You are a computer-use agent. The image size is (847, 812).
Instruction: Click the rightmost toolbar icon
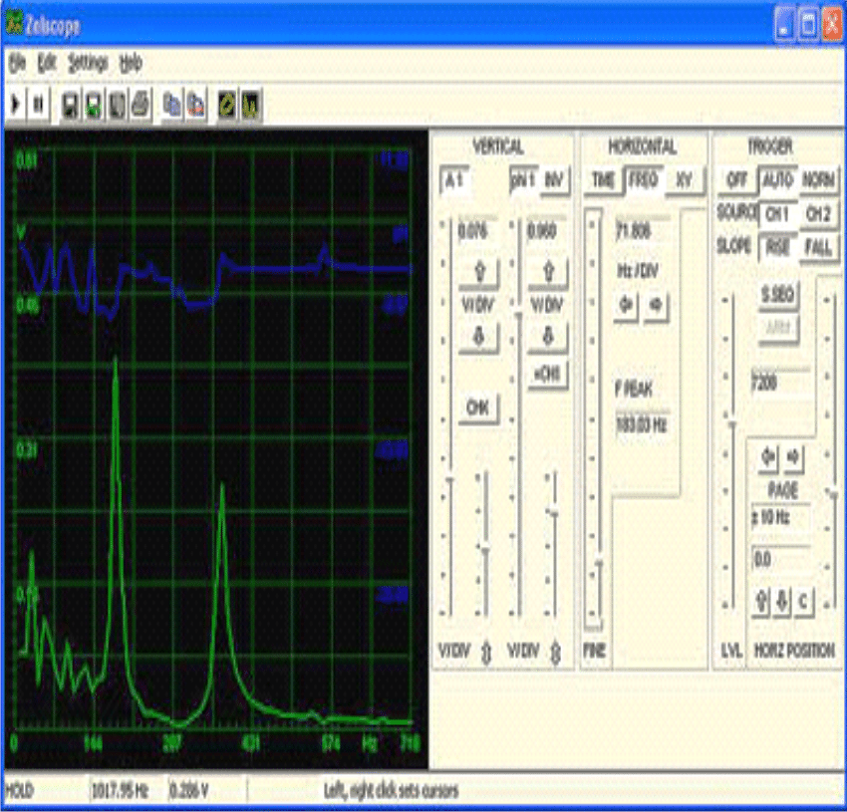(x=252, y=104)
